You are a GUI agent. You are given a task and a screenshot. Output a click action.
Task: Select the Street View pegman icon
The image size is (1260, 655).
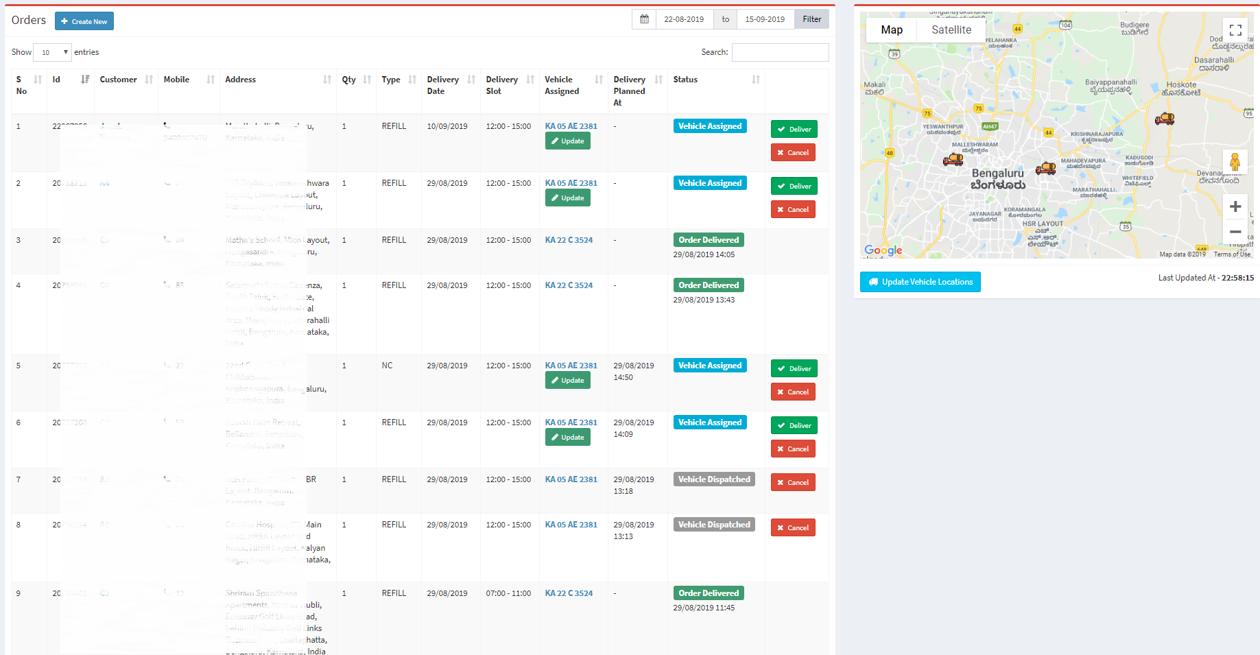(x=1235, y=163)
